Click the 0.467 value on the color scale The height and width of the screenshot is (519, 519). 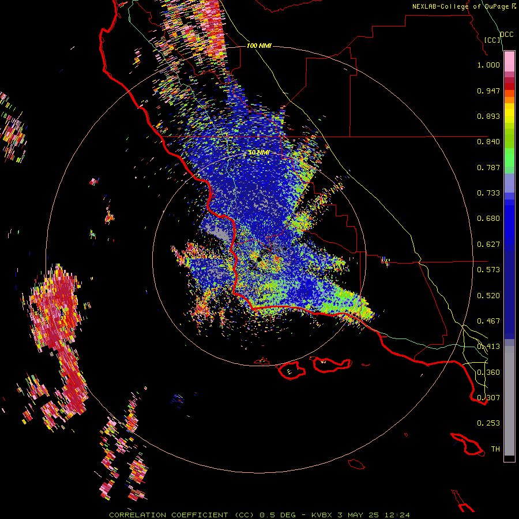[488, 321]
